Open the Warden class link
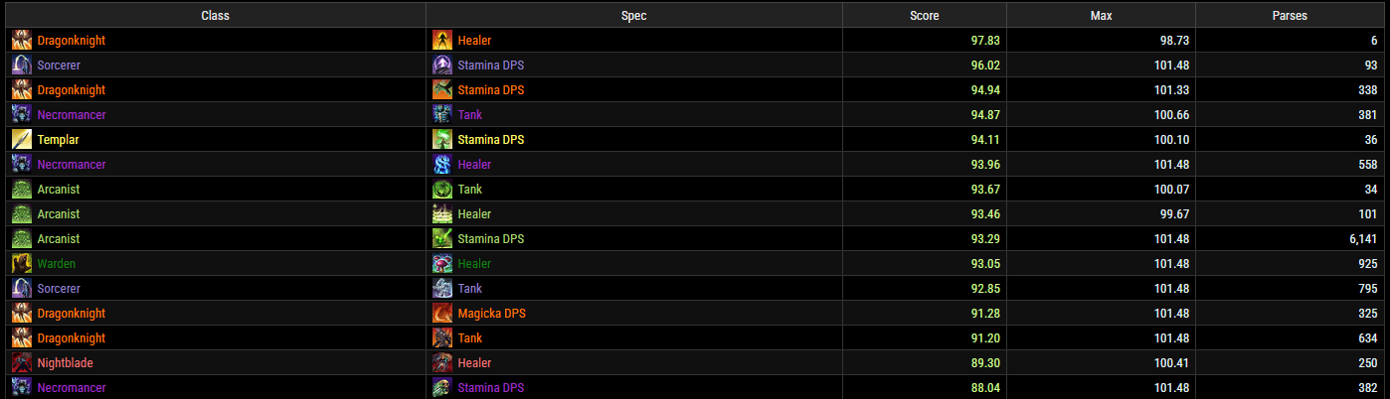This screenshot has height=399, width=1390. pyautogui.click(x=56, y=264)
